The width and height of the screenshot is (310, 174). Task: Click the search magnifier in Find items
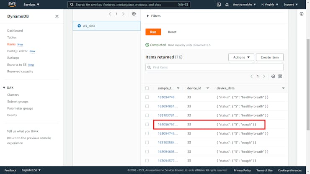[x=149, y=67]
